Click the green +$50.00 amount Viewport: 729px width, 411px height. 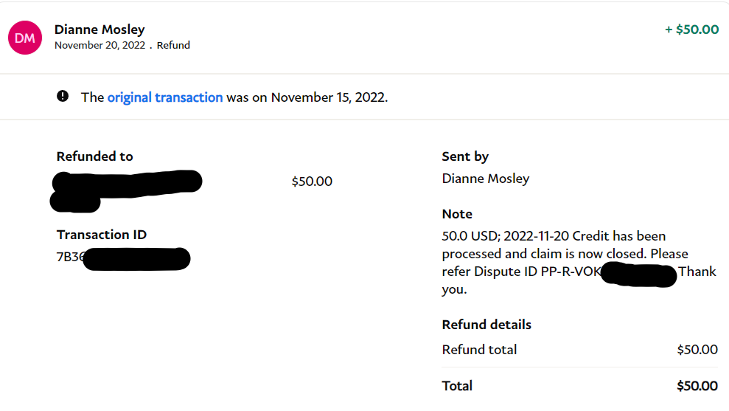691,30
